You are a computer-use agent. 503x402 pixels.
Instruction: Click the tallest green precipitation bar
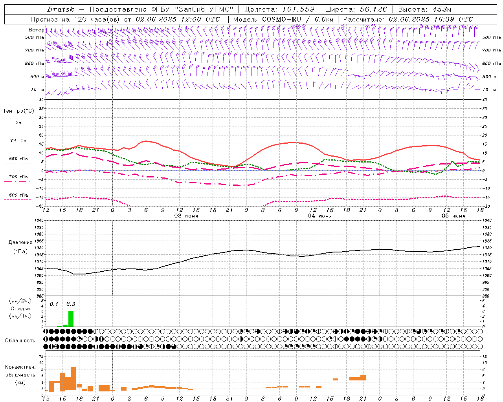(x=71, y=319)
